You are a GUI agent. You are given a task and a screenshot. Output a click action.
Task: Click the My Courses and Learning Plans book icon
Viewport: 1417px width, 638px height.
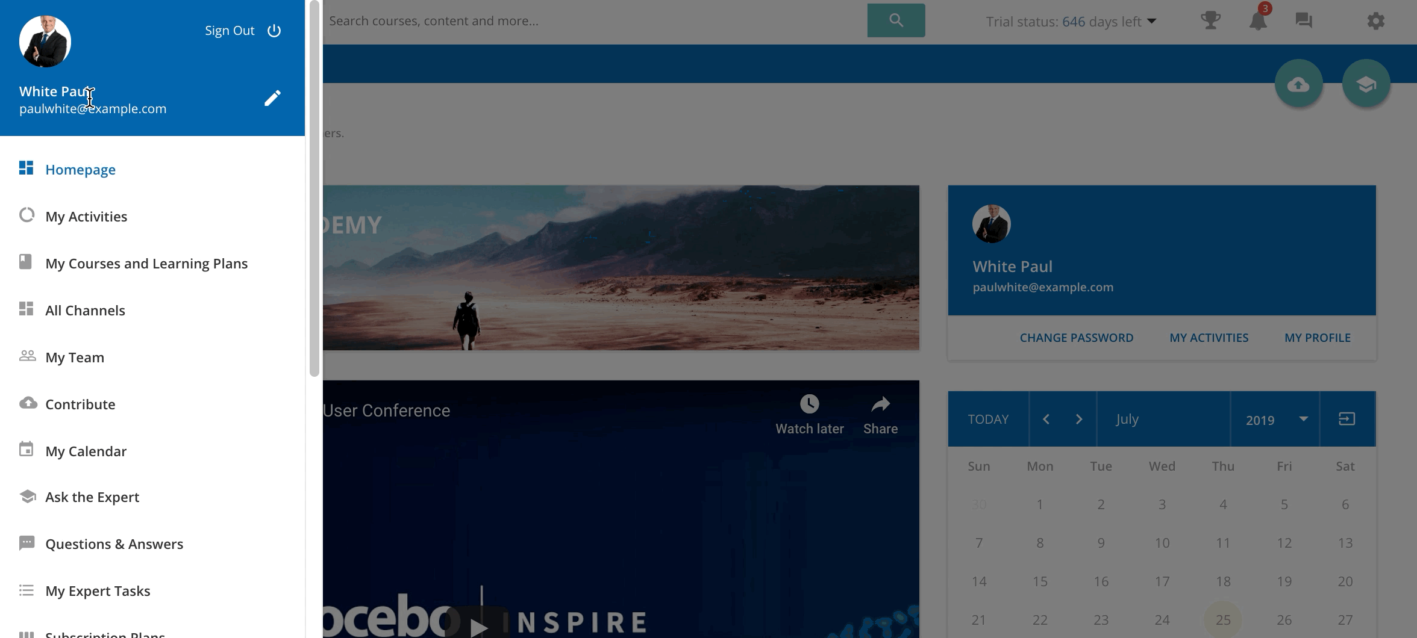tap(25, 262)
